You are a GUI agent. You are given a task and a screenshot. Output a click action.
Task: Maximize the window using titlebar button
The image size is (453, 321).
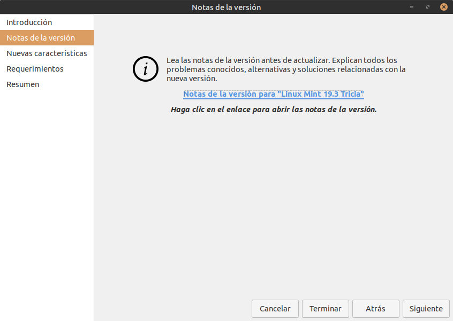click(428, 7)
